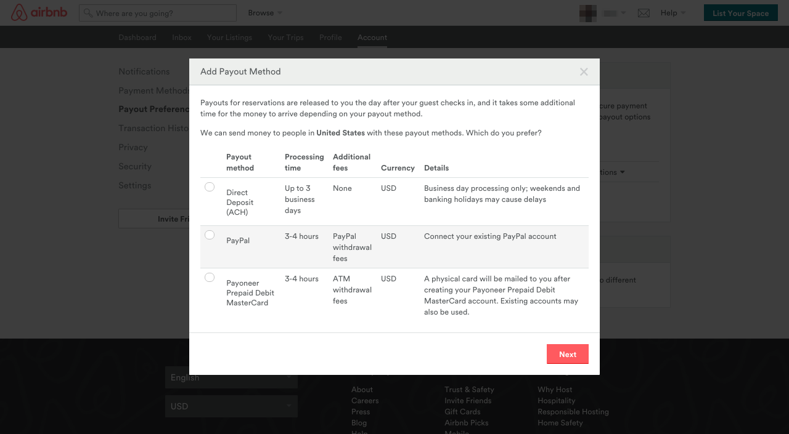Open Security in the sidebar
This screenshot has width=789, height=434.
pyautogui.click(x=135, y=166)
